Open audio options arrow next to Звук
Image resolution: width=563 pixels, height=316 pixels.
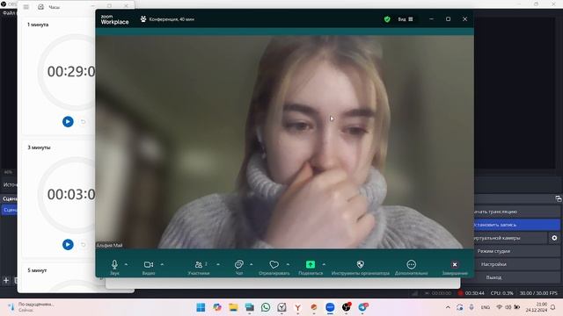126,264
